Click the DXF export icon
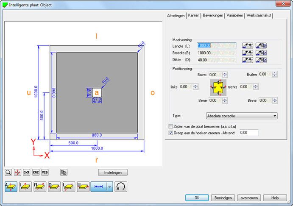This screenshot has height=206, width=293. tap(27, 172)
